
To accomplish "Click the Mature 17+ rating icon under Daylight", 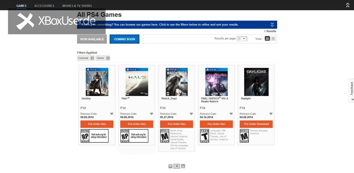I will pos(244,136).
